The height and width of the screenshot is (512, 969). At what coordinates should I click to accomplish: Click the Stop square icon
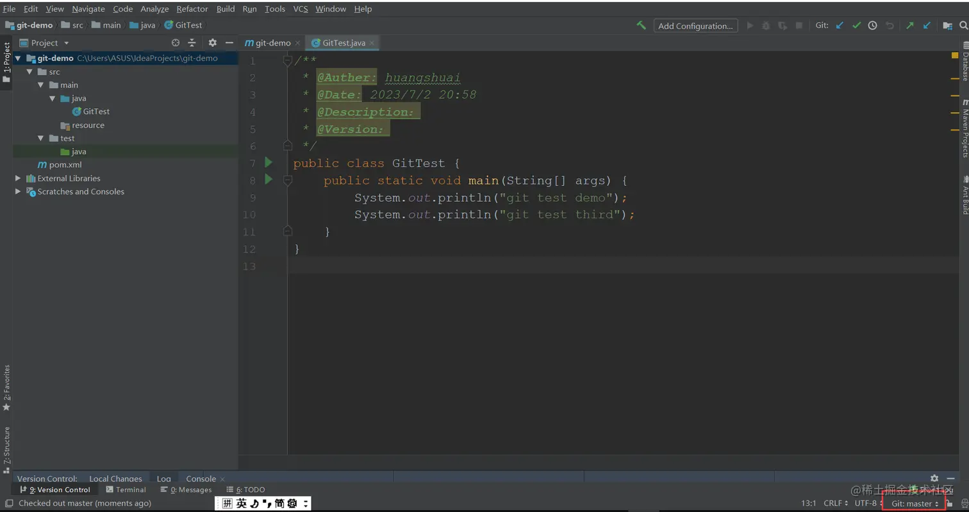point(799,26)
